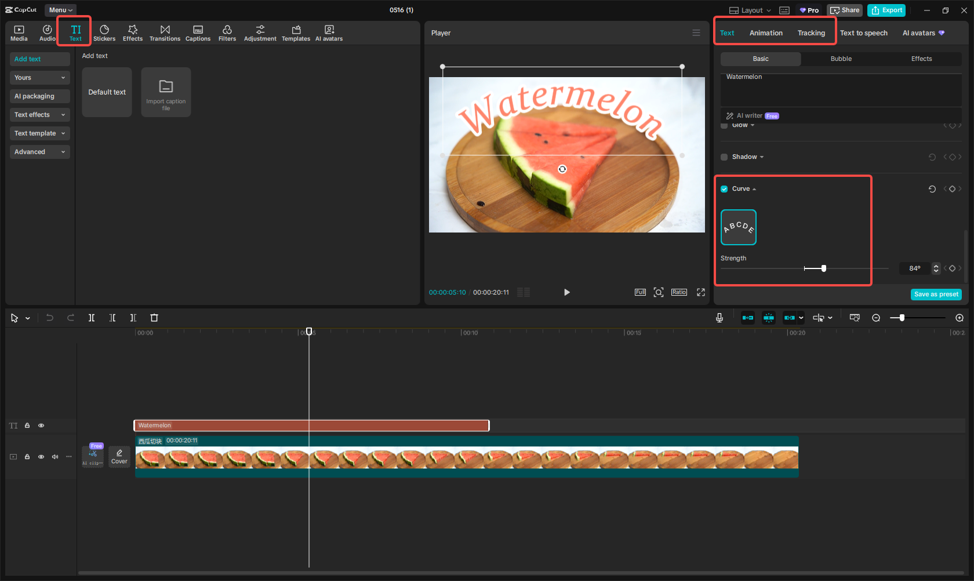Image resolution: width=974 pixels, height=581 pixels.
Task: Click the Save as preset button
Action: [x=936, y=294]
